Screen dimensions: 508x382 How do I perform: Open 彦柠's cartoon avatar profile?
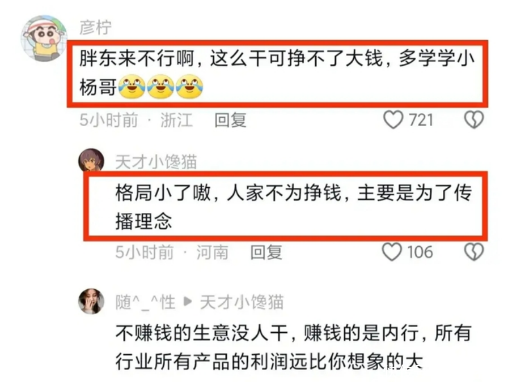44,38
